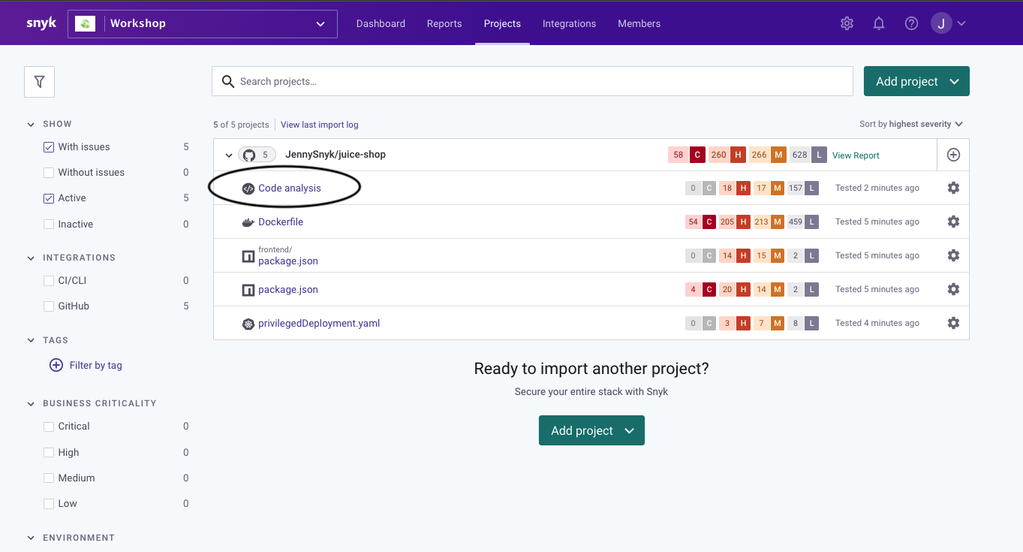Open the View Report link
Image resolution: width=1023 pixels, height=552 pixels.
[x=856, y=155]
